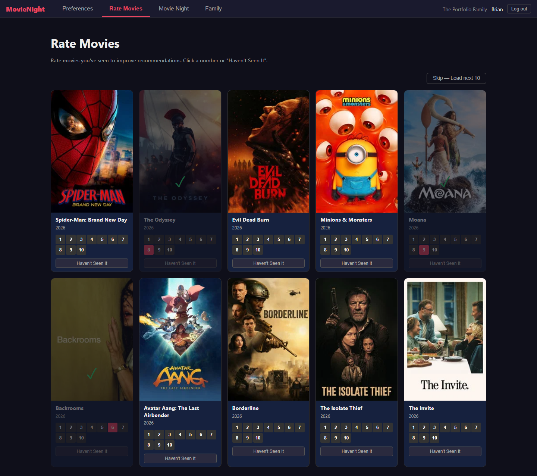Skip and load next 10 movies
Screen dimensions: 537x476
point(456,78)
